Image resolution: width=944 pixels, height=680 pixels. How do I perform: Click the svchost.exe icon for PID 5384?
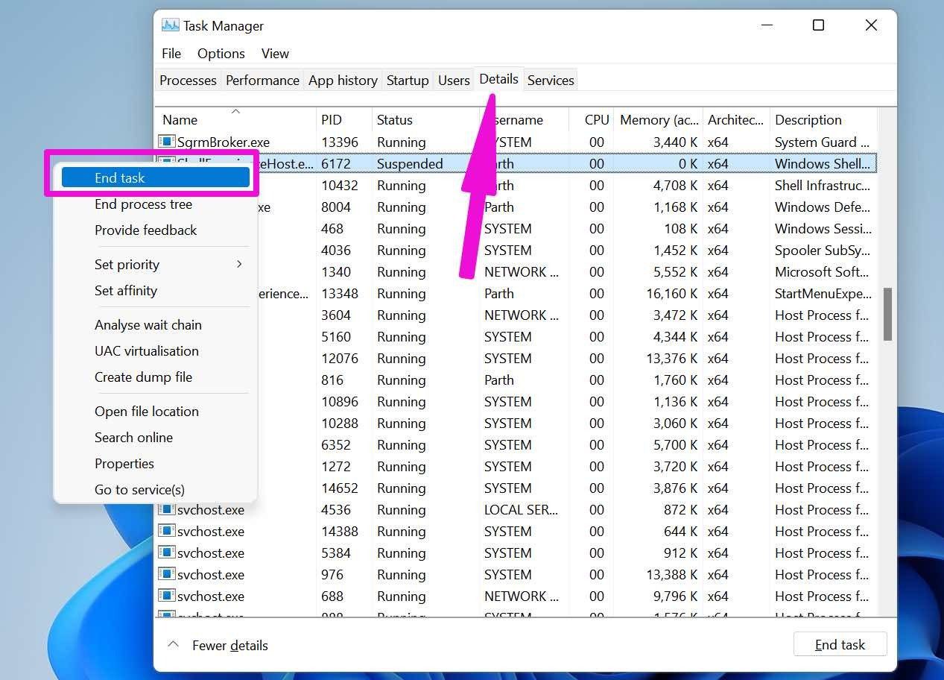pos(167,553)
